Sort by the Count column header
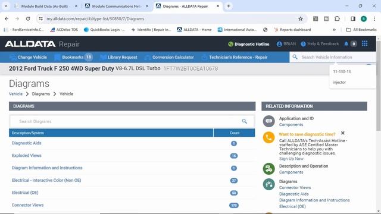This screenshot has width=381, height=214. [235, 133]
